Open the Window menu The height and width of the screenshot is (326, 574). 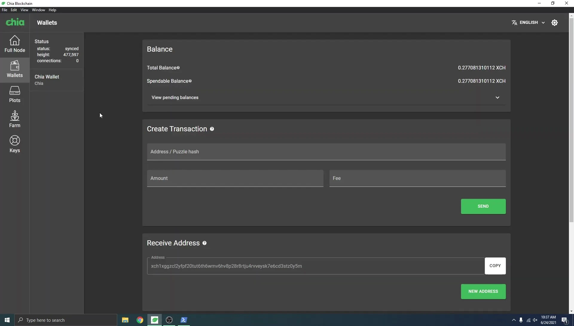[x=38, y=10]
